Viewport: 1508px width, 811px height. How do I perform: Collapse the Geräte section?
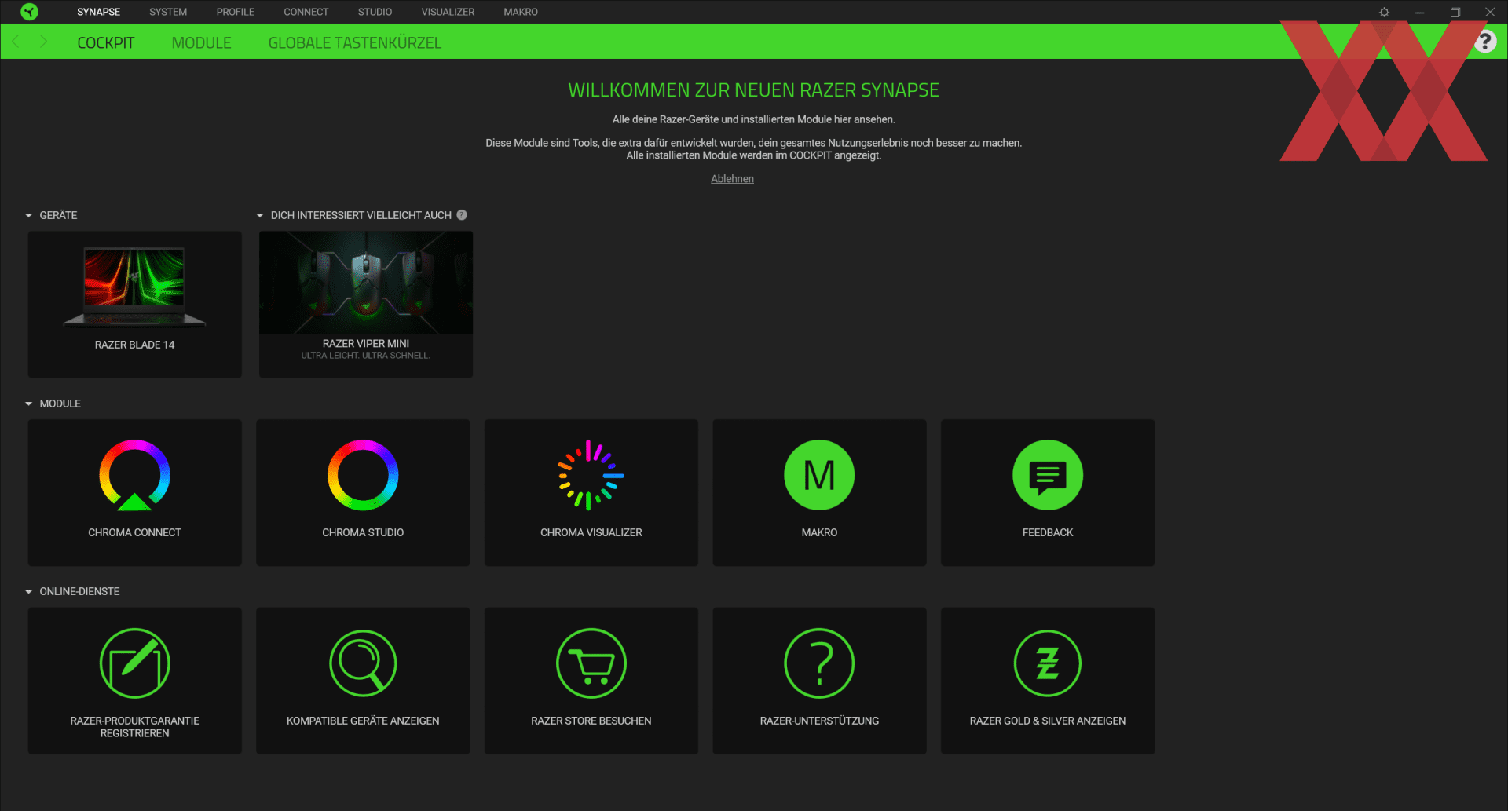(x=28, y=215)
